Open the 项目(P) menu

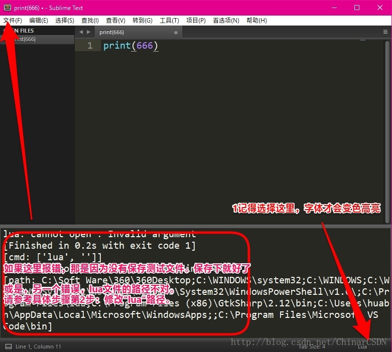[x=196, y=21]
